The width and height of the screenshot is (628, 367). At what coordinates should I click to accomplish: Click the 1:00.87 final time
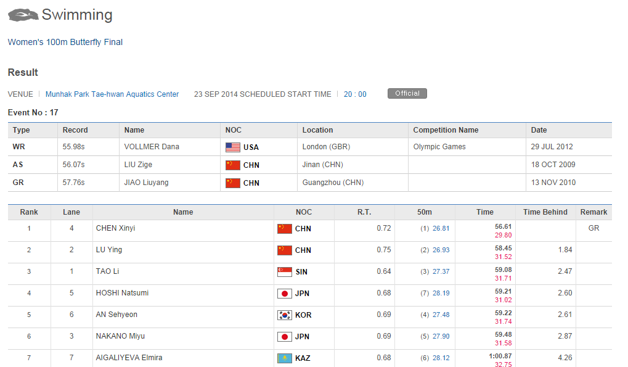(500, 356)
